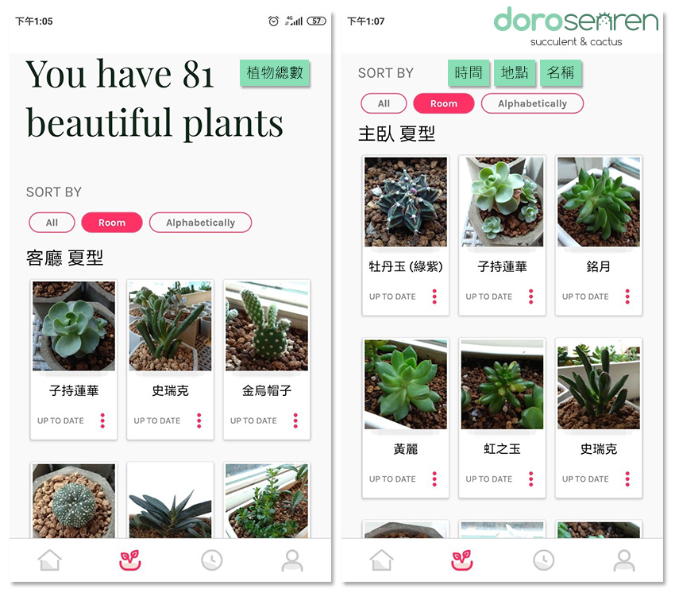675x593 pixels.
Task: Open 黃麗 plant photo
Action: [406, 385]
